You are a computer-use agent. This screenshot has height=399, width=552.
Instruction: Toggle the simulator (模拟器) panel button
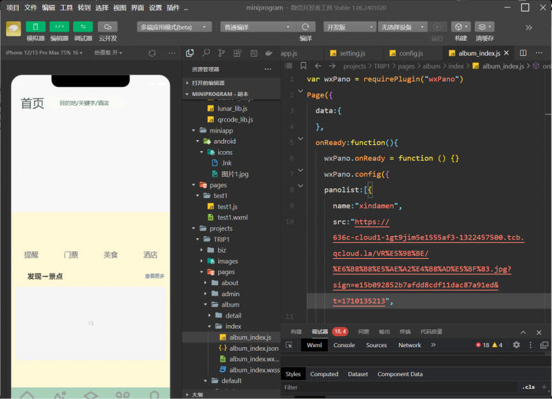pos(36,27)
